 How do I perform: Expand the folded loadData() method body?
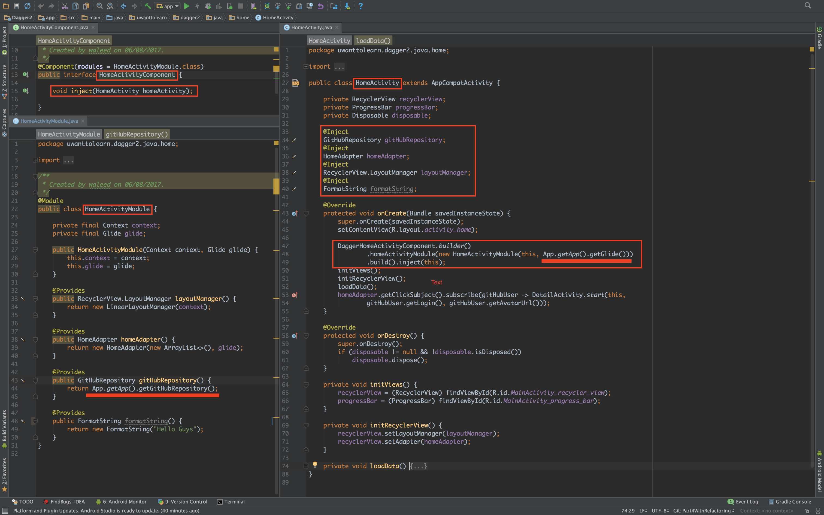[x=419, y=466]
